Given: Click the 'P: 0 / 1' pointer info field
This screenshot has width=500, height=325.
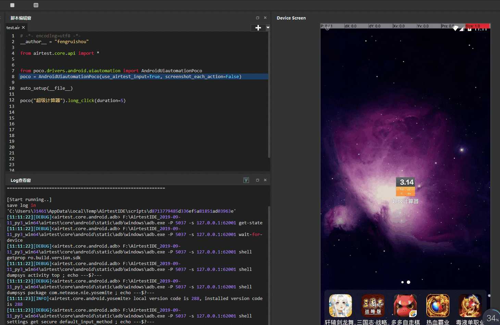Looking at the screenshot, I should point(332,26).
